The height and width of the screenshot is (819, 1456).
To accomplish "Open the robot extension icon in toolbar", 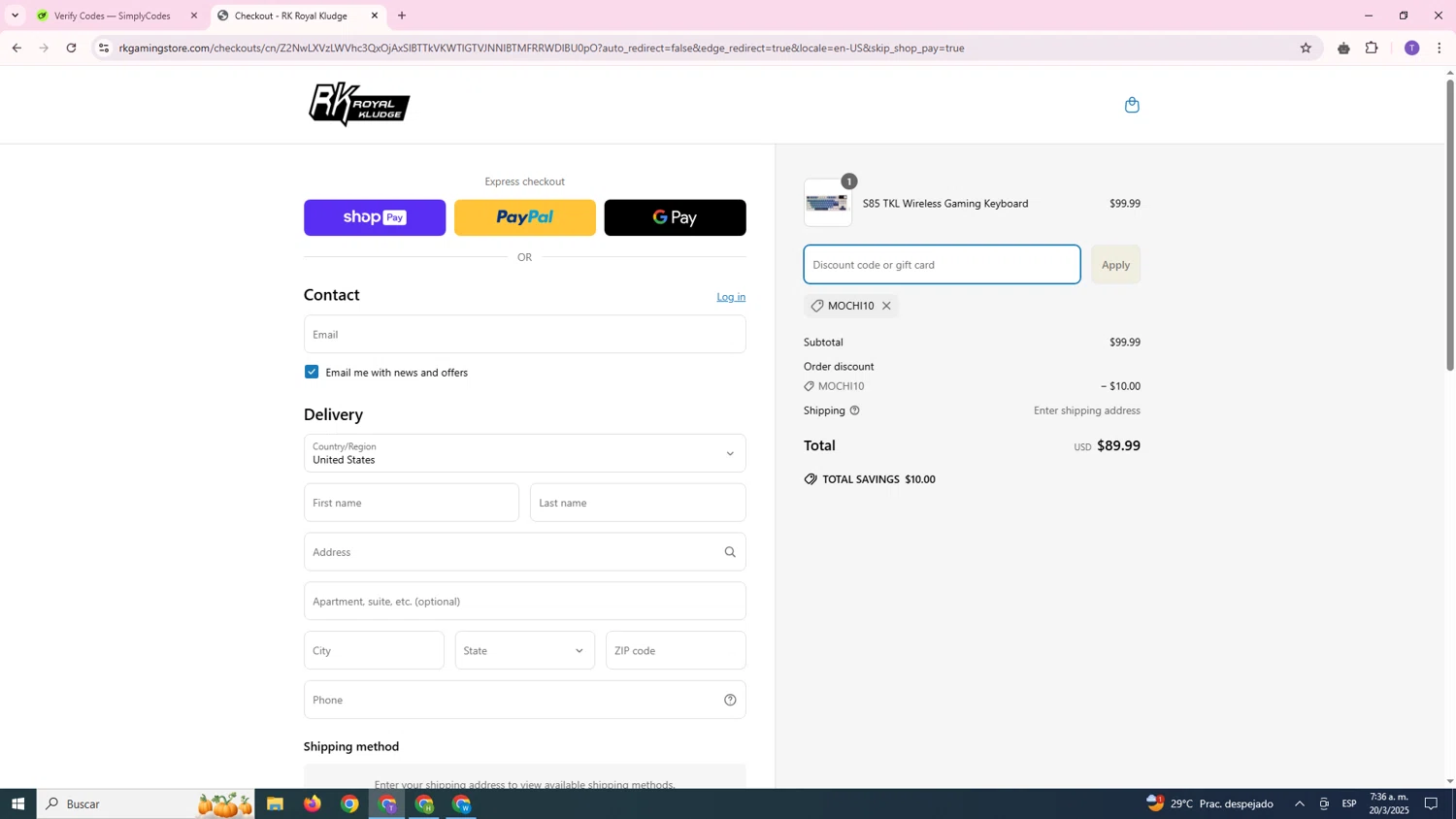I will click(1343, 48).
